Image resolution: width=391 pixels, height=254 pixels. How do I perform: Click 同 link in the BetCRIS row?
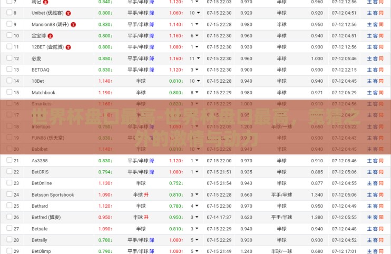[x=381, y=172]
